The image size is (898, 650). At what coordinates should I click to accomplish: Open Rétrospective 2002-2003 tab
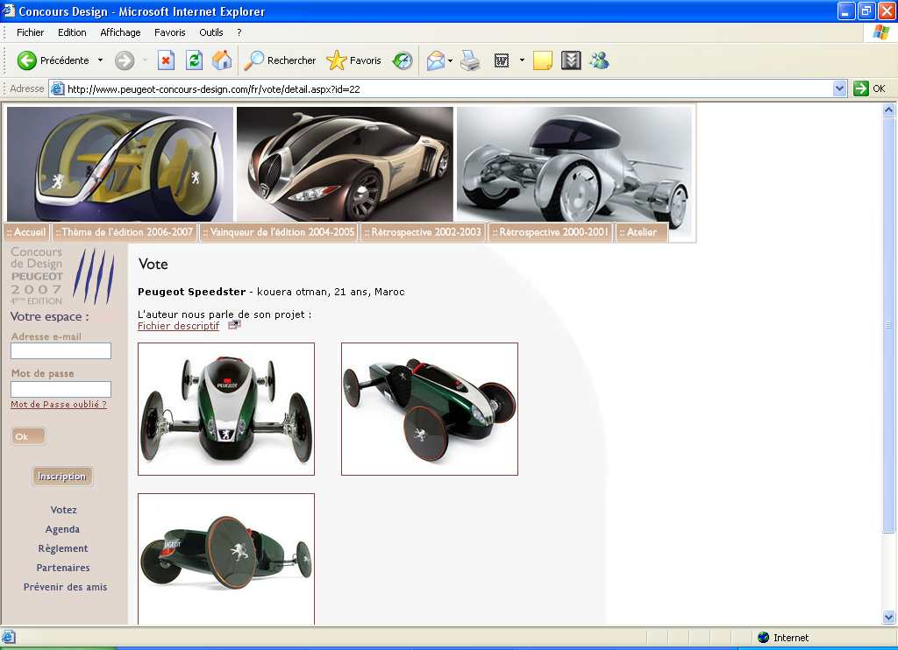click(424, 232)
